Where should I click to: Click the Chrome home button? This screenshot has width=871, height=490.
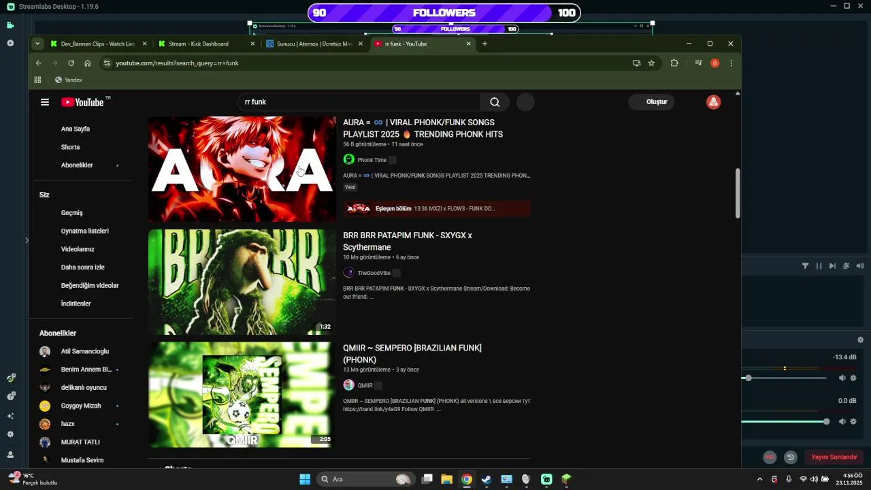[x=88, y=63]
